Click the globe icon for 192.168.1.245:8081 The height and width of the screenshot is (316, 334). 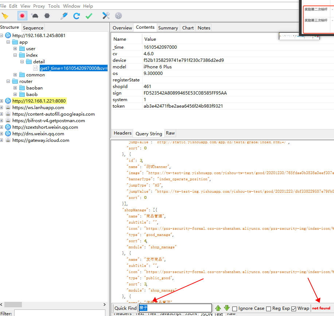(x=8, y=36)
